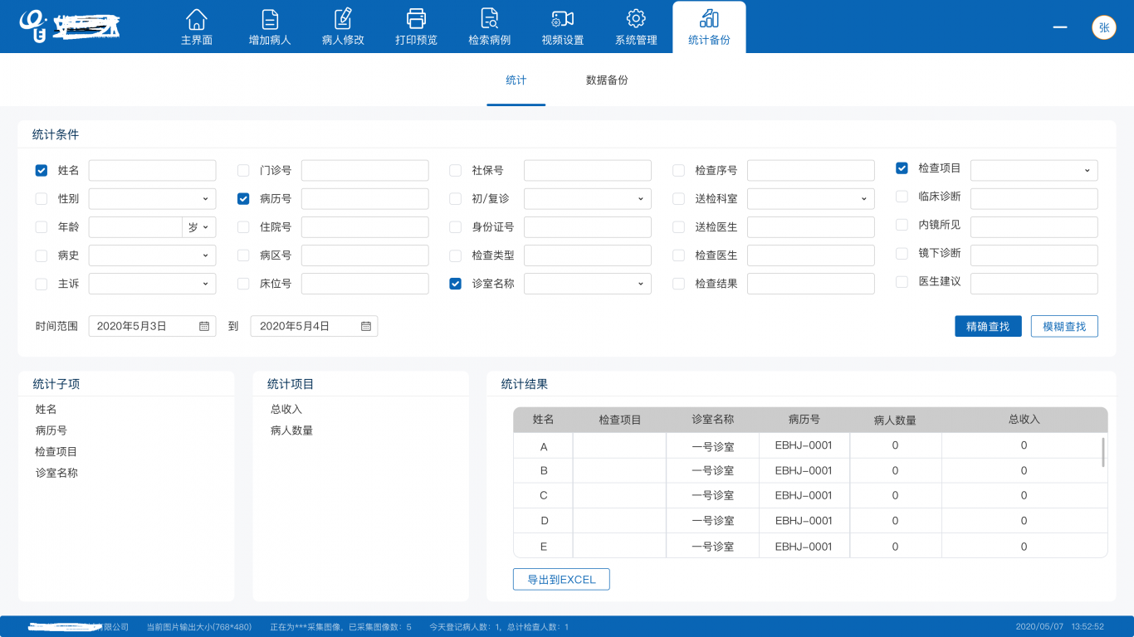
Task: Click the 镜下诊断 input field
Action: click(x=1034, y=255)
